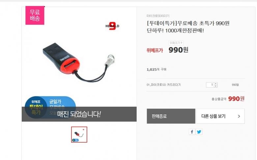Click the Herald 9 brand logo
Viewport: 257px width, 160px height.
pos(112,26)
